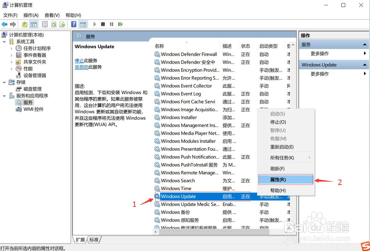Open Help via blue question mark icon
Viewport: 370px width, 251px height.
click(x=74, y=24)
